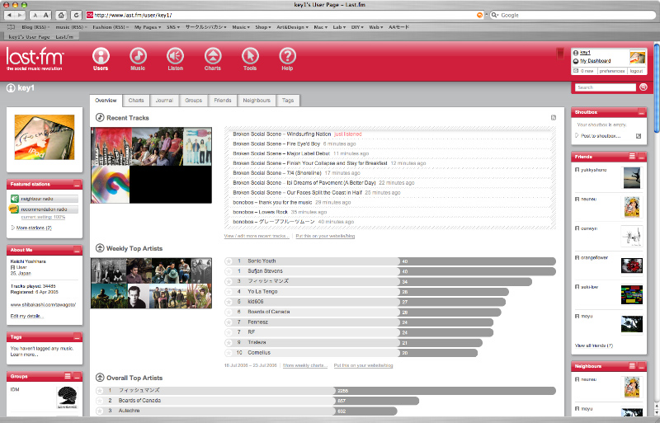This screenshot has width=660, height=423.
Task: Click the logout link
Action: pos(636,71)
